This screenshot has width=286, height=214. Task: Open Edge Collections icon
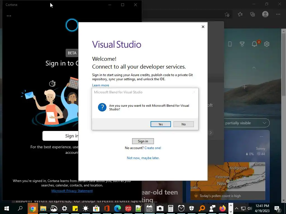(252, 14)
